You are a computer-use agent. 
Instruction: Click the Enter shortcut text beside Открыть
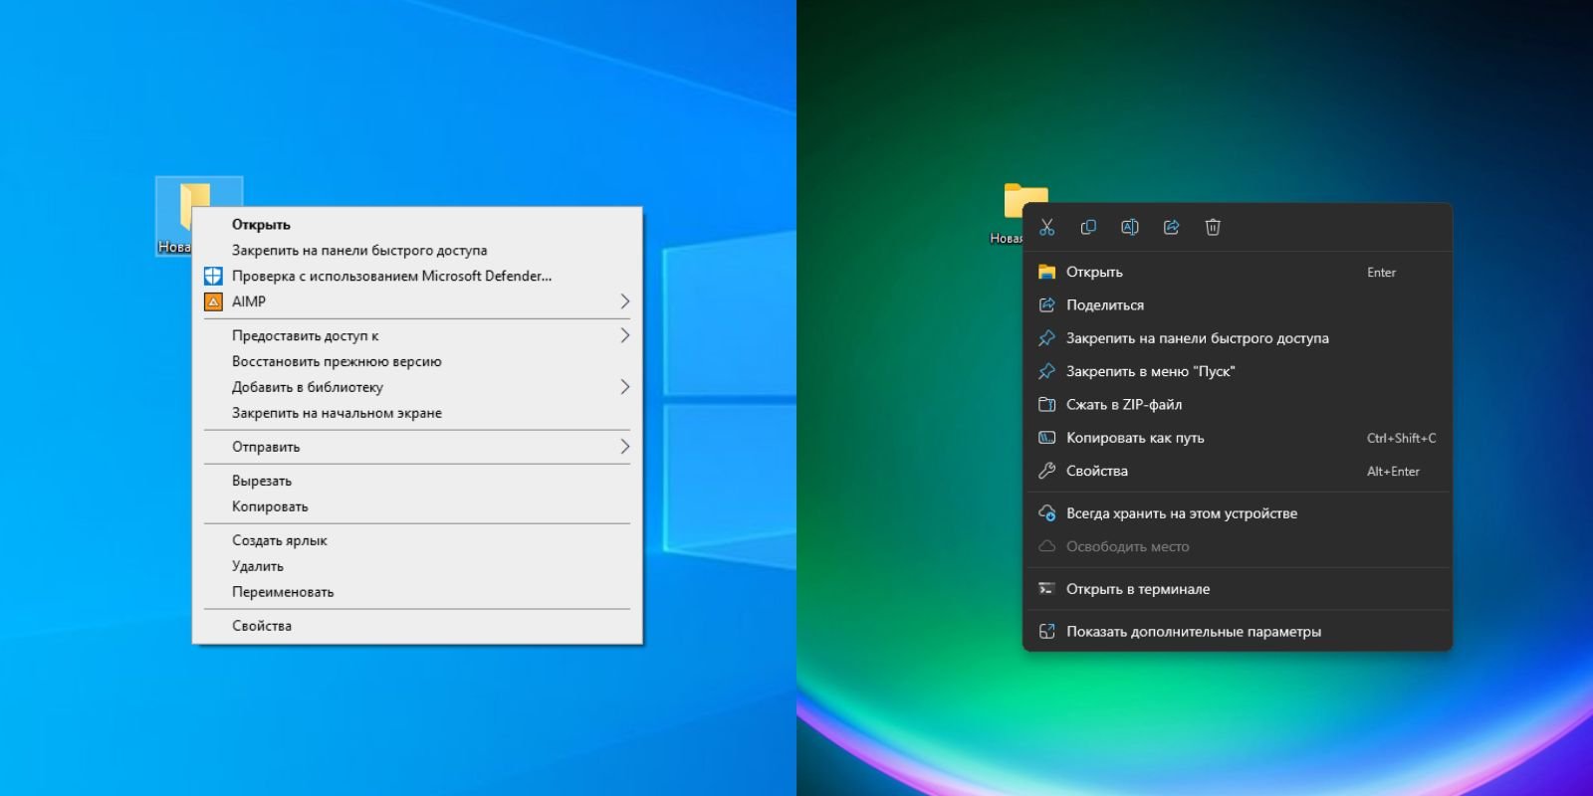1381,273
